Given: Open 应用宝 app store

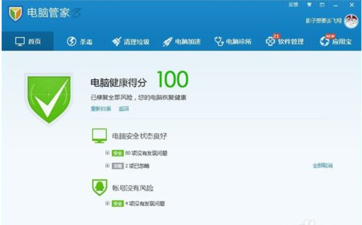Looking at the screenshot, I should 335,41.
